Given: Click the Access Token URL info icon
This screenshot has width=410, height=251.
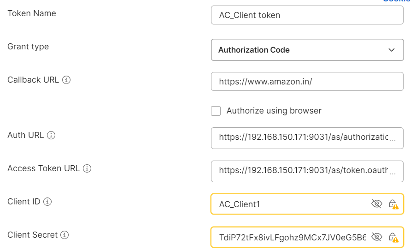Looking at the screenshot, I should (87, 168).
